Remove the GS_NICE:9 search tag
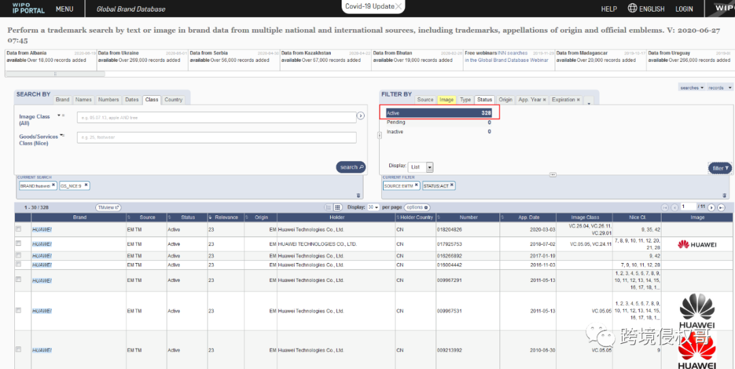Viewport: 735px width, 369px height. [x=86, y=185]
